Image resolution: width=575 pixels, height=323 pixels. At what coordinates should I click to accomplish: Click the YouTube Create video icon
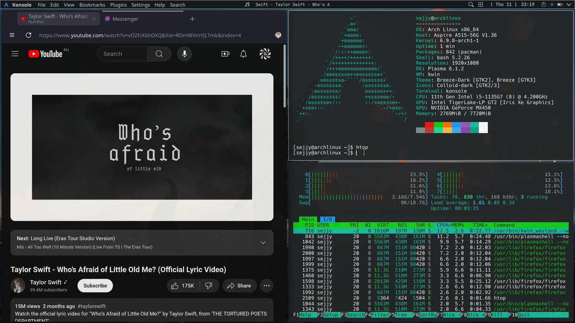[225, 54]
